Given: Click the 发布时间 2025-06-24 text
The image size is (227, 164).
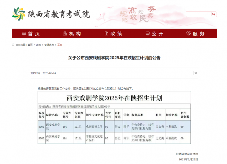Looking at the screenshot, I should point(43,73).
